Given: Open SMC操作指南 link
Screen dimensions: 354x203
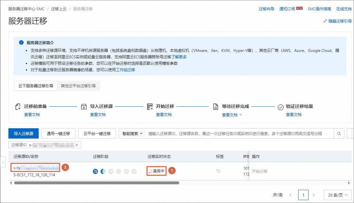Looking at the screenshot, I should pos(319,9).
